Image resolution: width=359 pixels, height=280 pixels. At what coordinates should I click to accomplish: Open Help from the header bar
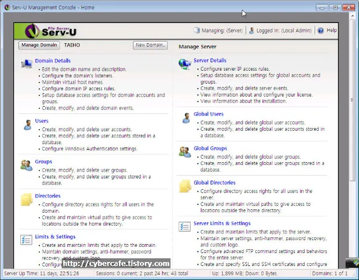point(327,30)
